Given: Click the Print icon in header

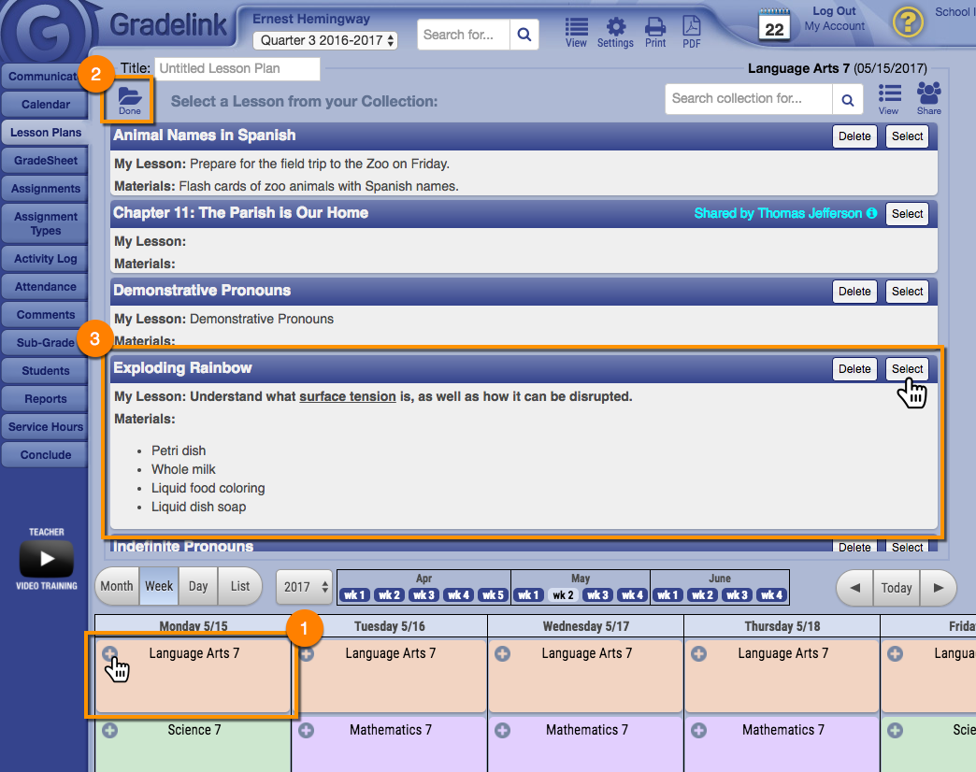Looking at the screenshot, I should (655, 31).
